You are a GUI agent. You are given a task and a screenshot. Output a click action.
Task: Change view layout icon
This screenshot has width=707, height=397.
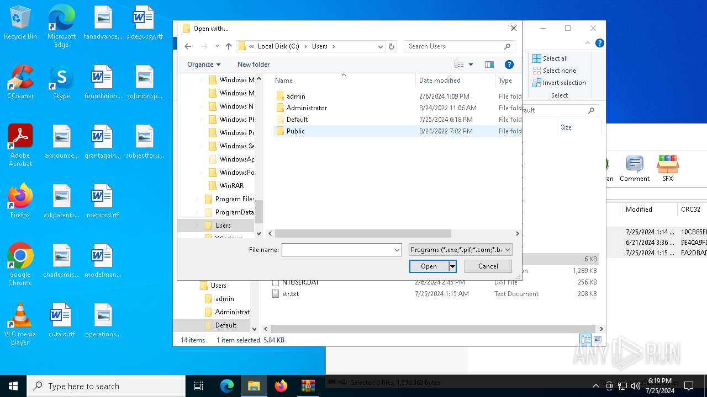tap(459, 65)
